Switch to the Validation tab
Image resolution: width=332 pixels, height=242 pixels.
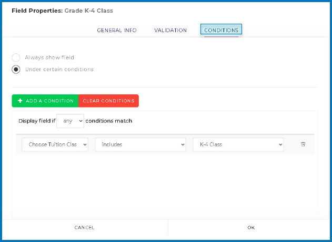170,31
